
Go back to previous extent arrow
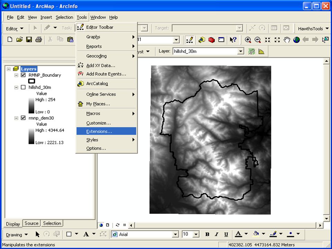pos(305,39)
